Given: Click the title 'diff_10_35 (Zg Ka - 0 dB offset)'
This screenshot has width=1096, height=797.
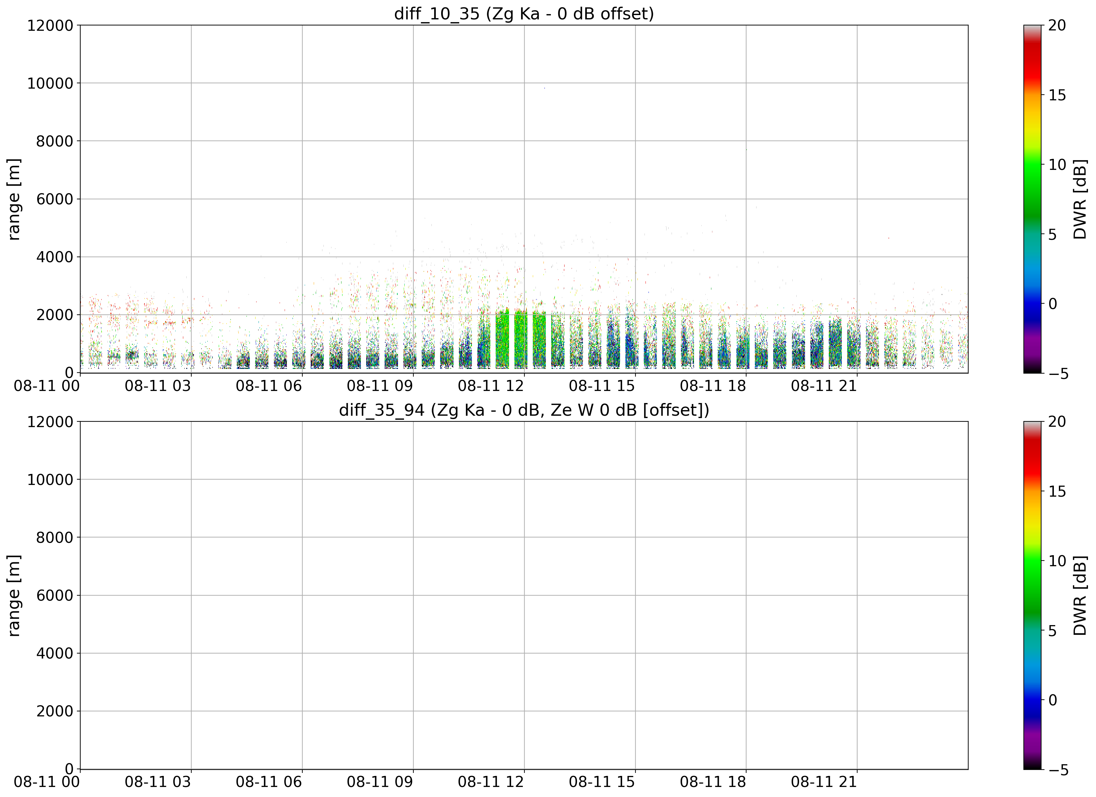Looking at the screenshot, I should [x=524, y=13].
